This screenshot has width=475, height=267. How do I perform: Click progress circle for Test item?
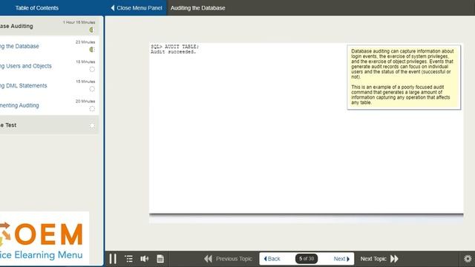tap(92, 125)
